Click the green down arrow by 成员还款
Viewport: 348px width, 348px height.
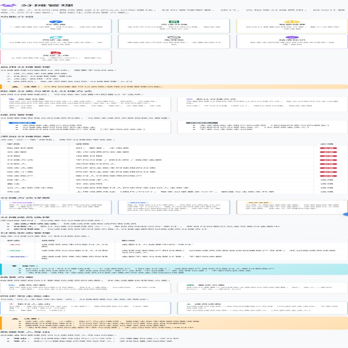(x=188, y=304)
